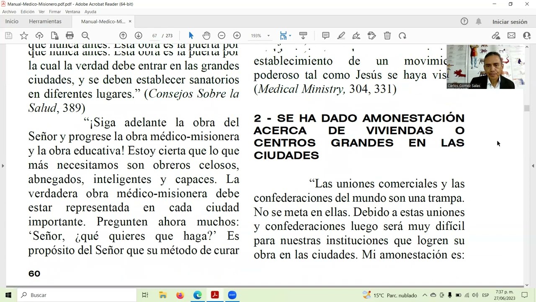Open the Windows action center notifications
Screen dimensions: 536x302
point(525,295)
